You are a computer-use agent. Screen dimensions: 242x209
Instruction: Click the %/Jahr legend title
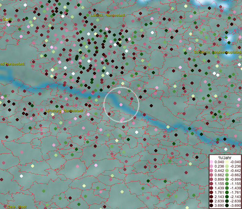(x=225, y=157)
